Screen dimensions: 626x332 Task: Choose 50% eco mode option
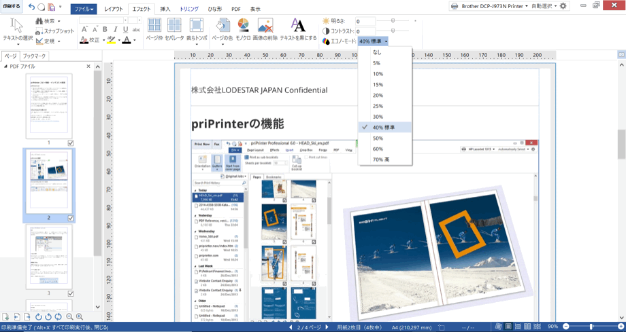385,139
